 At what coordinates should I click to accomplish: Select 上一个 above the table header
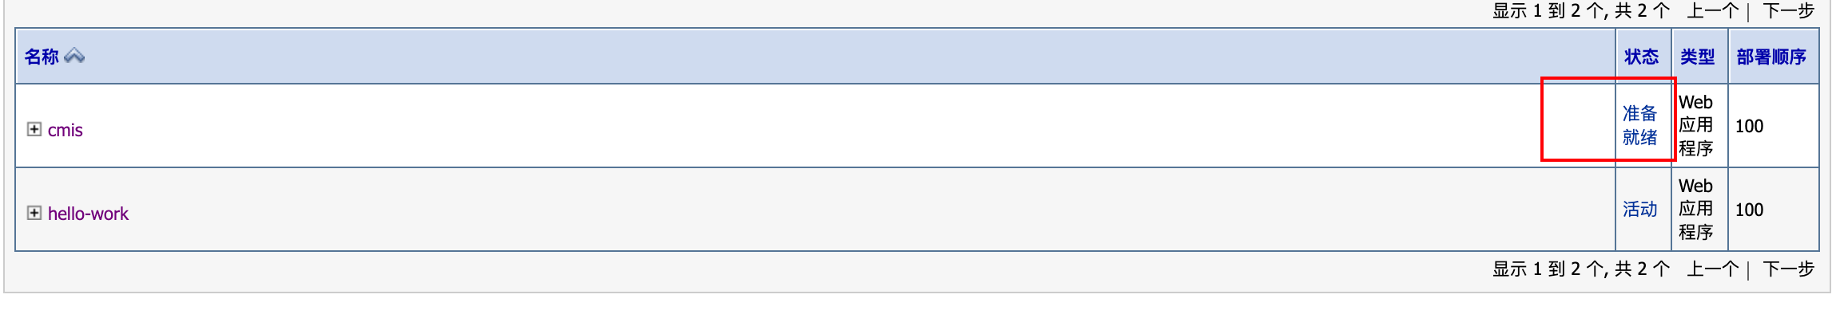(x=1712, y=10)
